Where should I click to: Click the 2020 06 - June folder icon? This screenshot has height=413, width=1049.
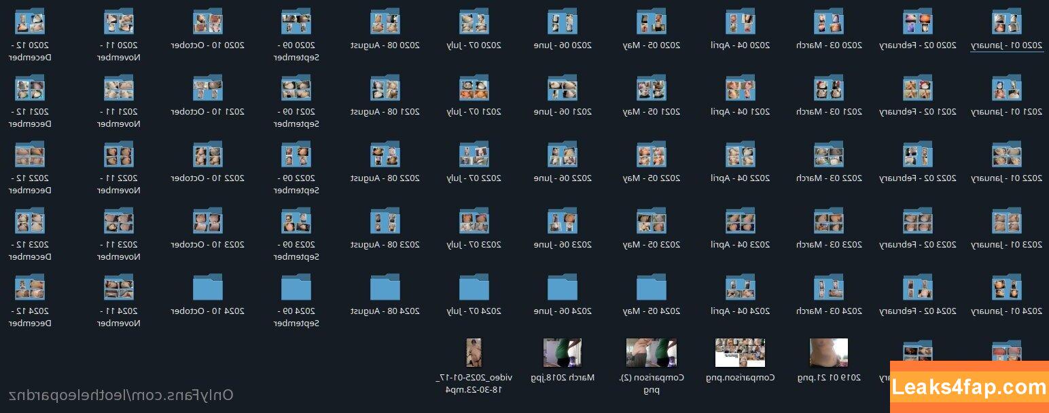pyautogui.click(x=563, y=22)
